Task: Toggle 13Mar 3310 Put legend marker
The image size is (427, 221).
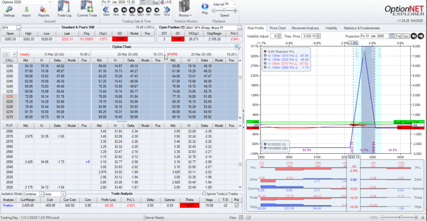Action: point(265,56)
